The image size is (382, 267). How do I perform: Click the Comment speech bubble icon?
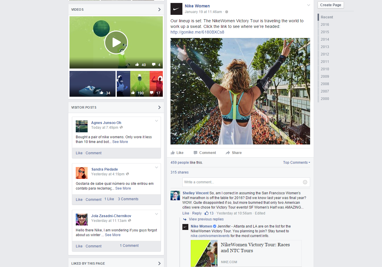click(x=195, y=153)
